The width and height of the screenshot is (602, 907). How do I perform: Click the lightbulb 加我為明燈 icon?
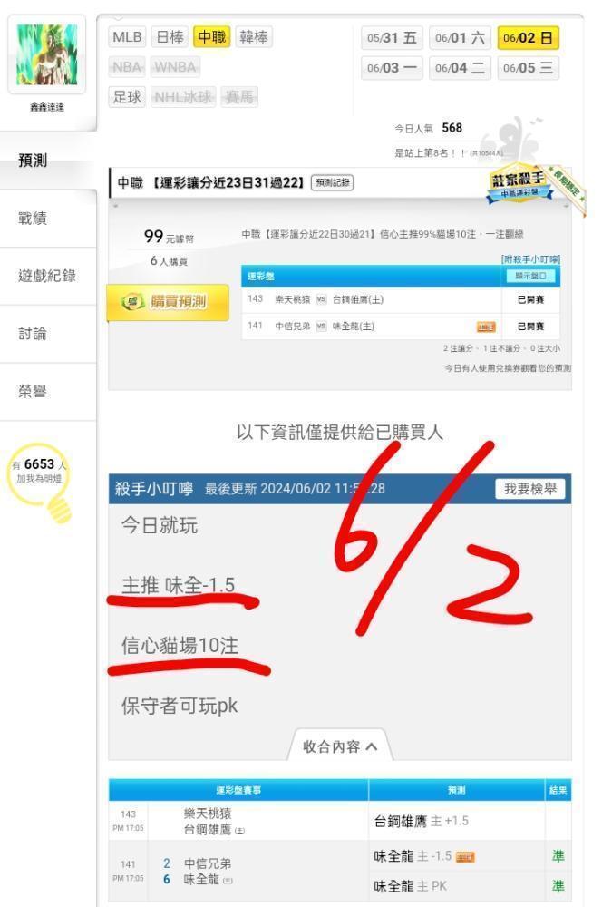point(40,481)
